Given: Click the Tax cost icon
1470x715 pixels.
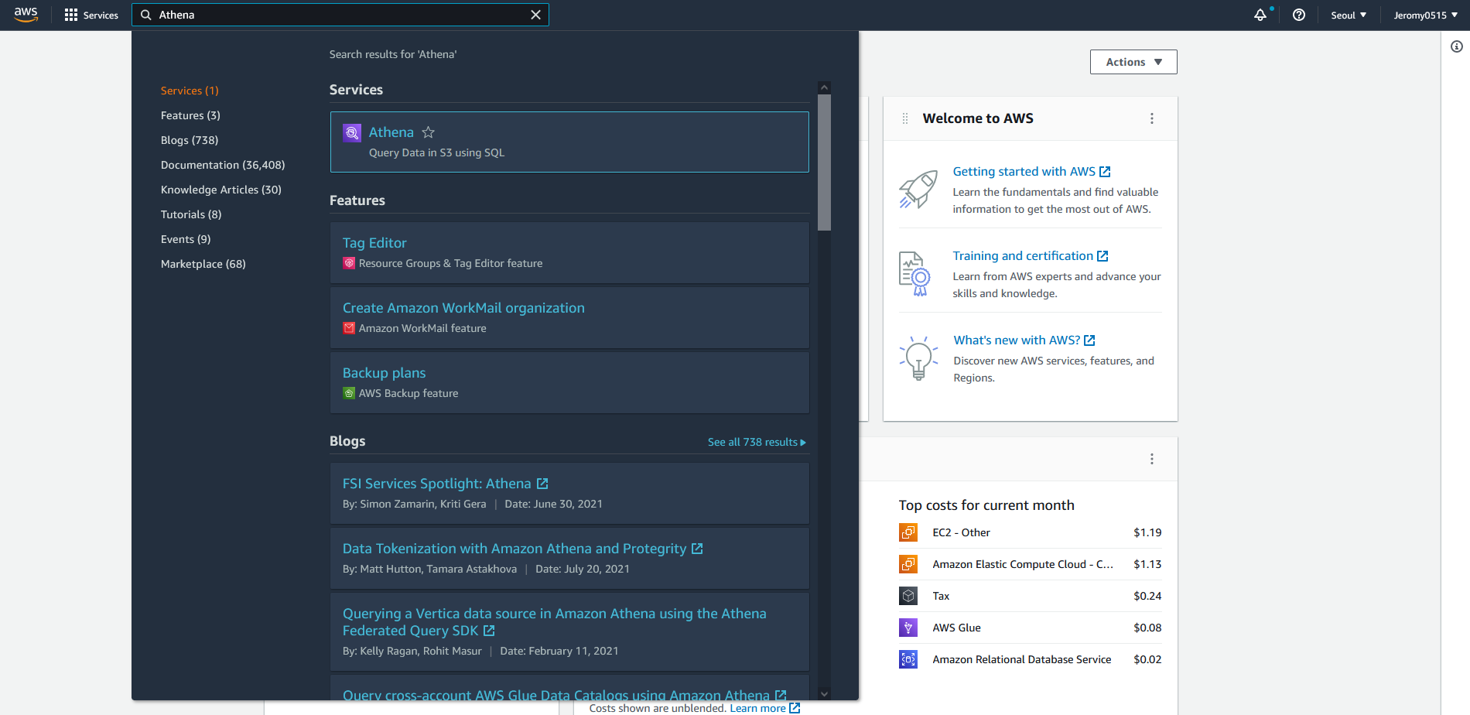Looking at the screenshot, I should tap(908, 596).
